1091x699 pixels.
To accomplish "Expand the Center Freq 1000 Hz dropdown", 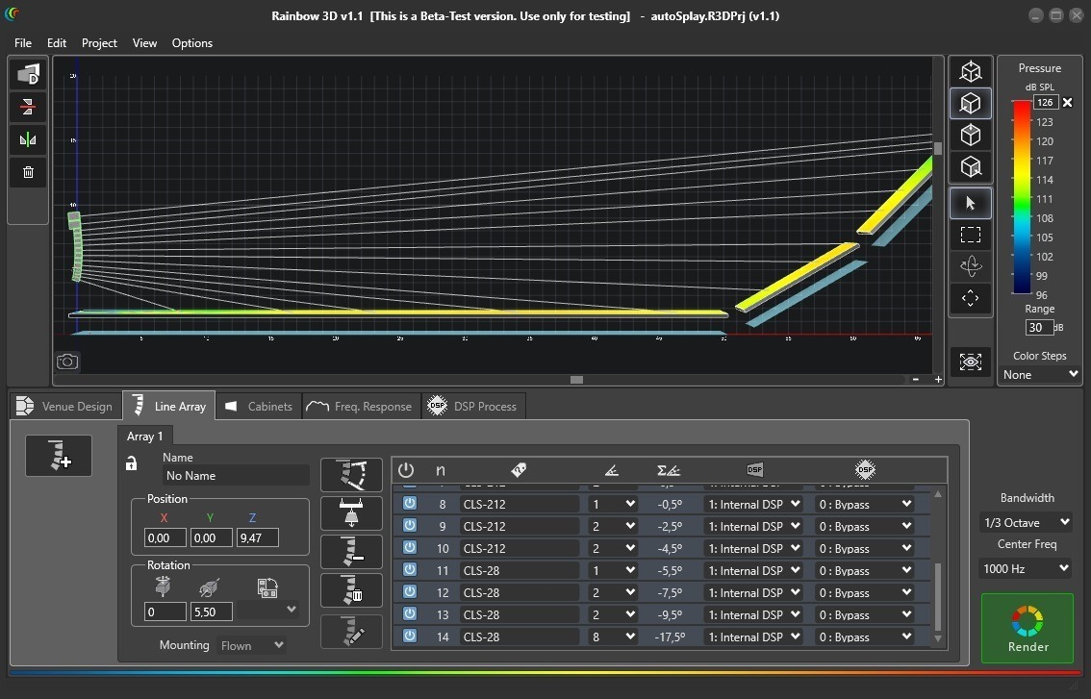I will tap(1026, 568).
